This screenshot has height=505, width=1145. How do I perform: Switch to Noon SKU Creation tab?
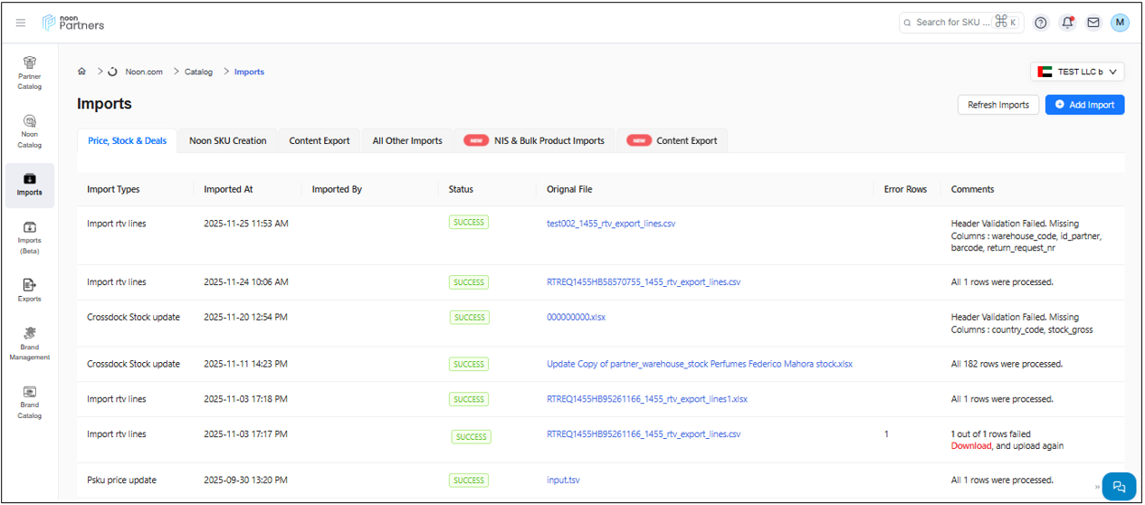coord(227,141)
